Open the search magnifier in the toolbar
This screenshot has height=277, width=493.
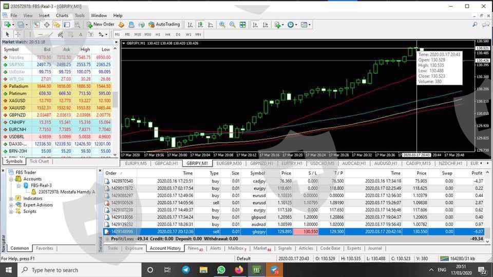[x=475, y=25]
